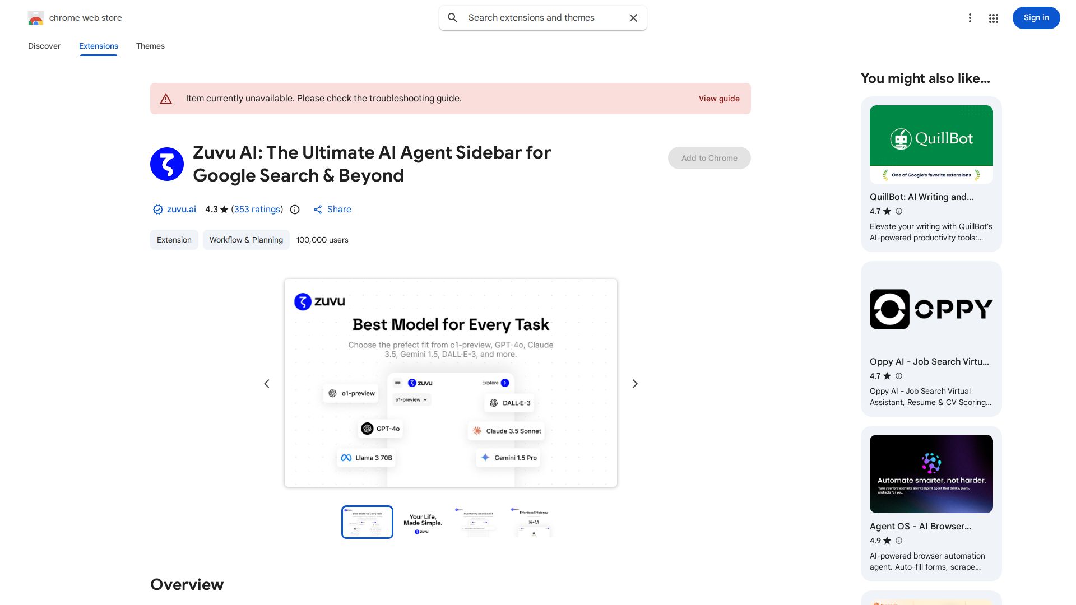The image size is (1076, 605).
Task: Click the View guide link in the banner
Action: (x=719, y=99)
